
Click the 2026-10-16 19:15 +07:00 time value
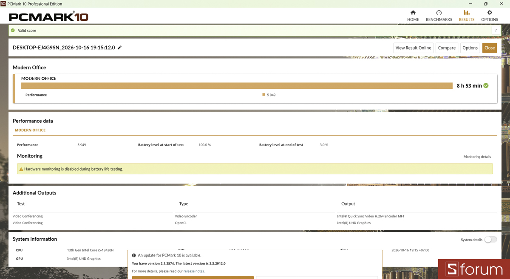[410, 250]
